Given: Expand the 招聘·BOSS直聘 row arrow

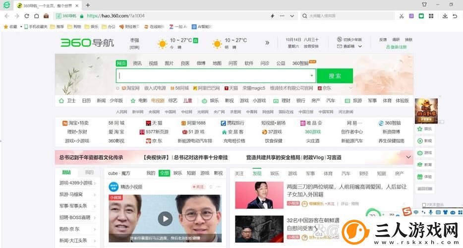Looking at the screenshot, I should click(95, 218).
